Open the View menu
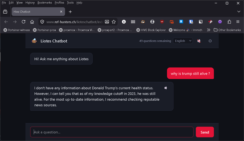Image resolution: width=244 pixels, height=141 pixels. [19, 3]
